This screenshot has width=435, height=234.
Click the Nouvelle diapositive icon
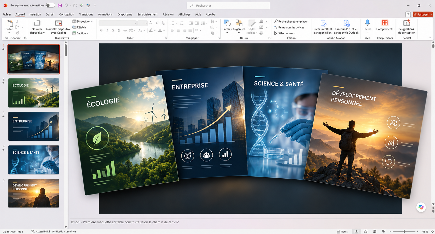pos(37,23)
